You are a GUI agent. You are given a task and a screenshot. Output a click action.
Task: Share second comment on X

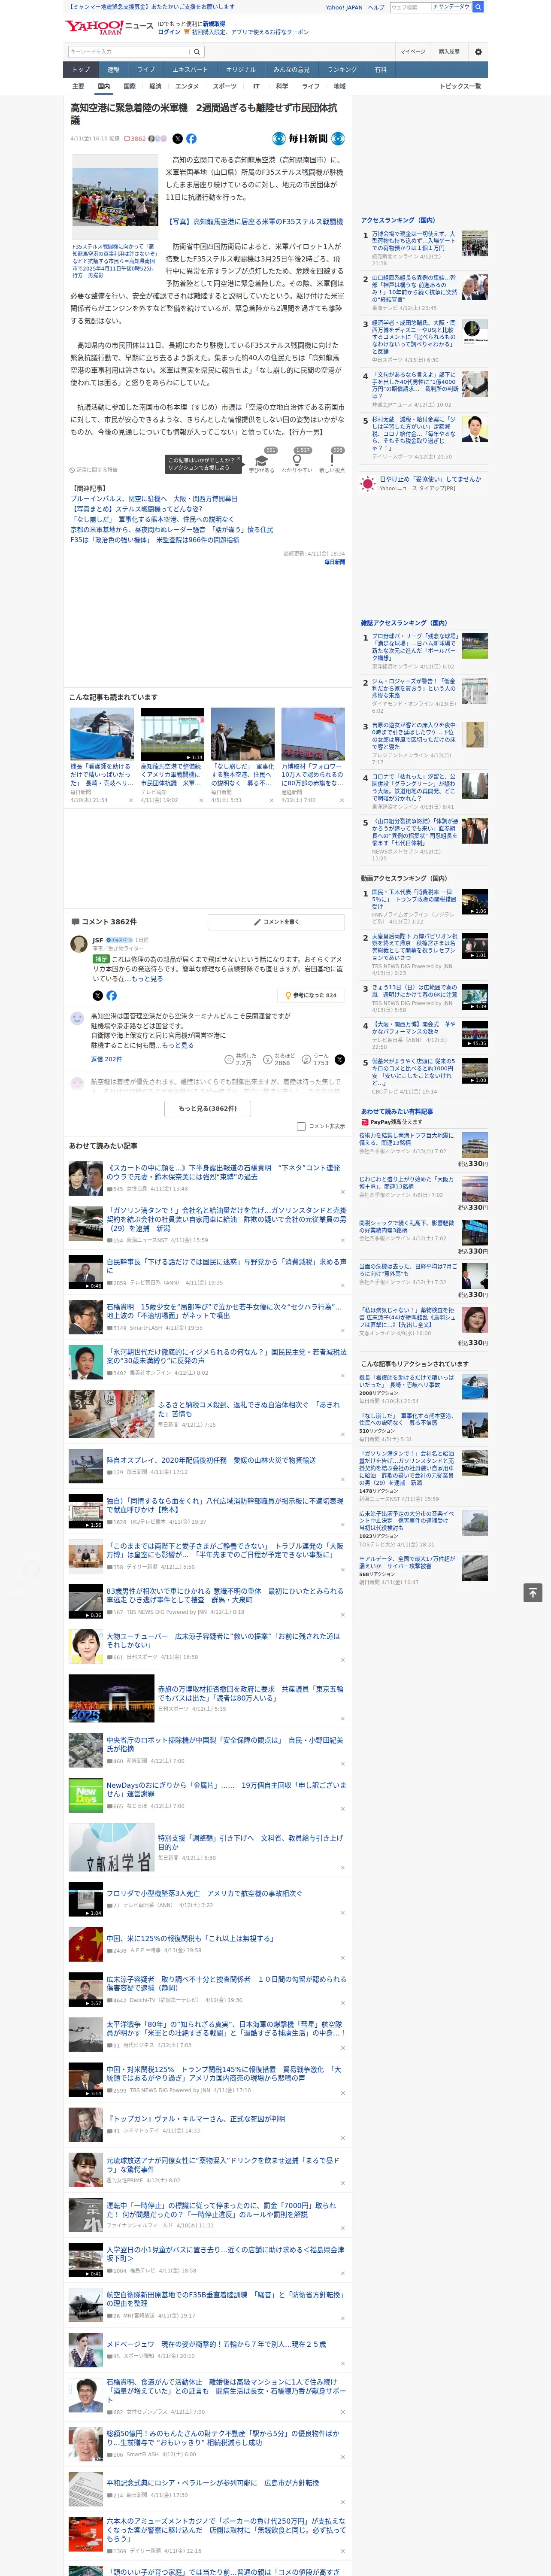(x=339, y=1059)
